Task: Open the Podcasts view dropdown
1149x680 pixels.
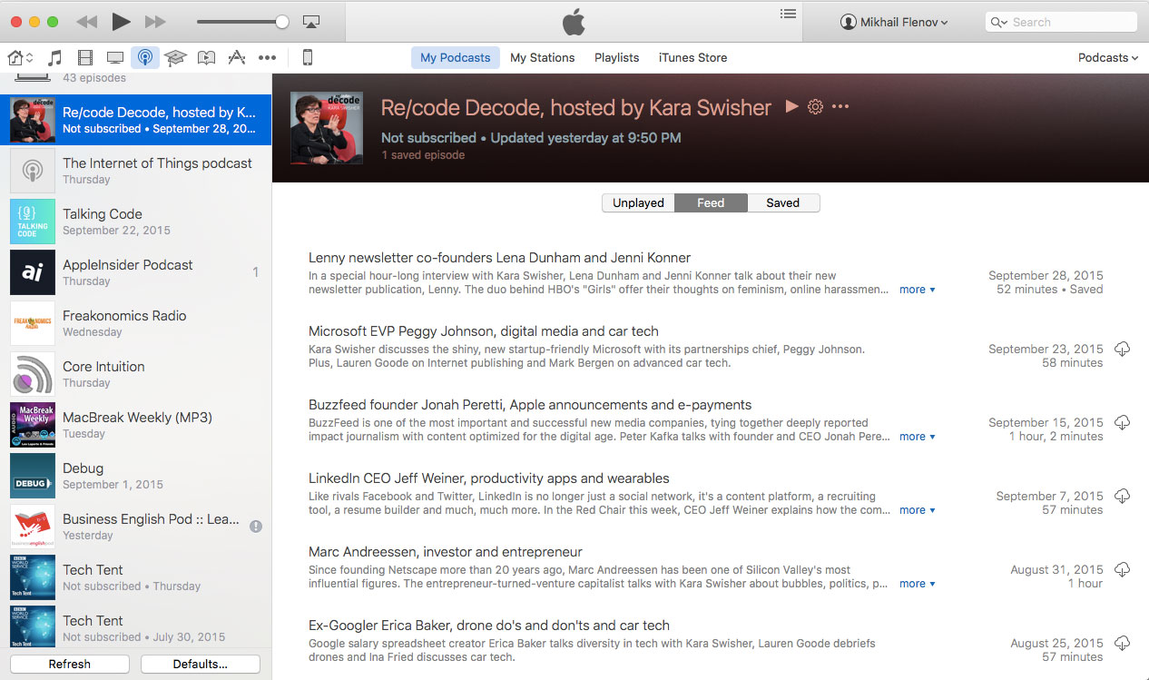Action: pos(1108,57)
